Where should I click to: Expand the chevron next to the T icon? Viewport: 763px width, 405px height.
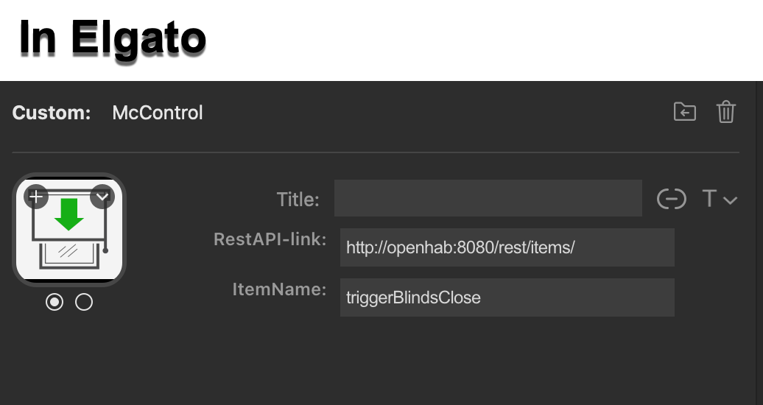coord(731,200)
